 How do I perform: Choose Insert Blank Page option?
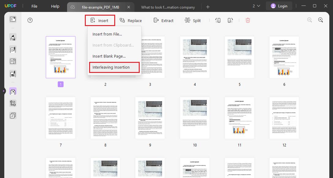[109, 56]
